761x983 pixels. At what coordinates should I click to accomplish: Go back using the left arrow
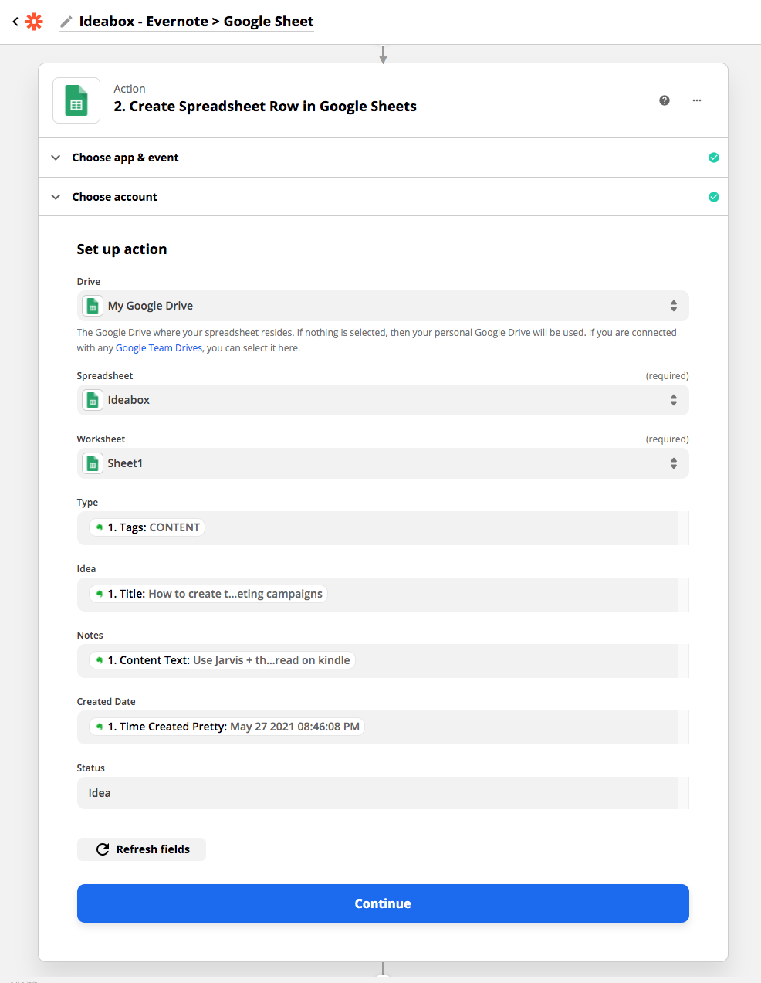[15, 22]
